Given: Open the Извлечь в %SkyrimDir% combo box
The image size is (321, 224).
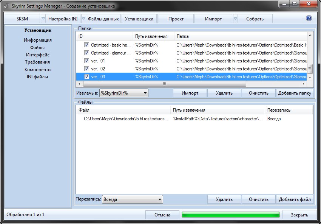Looking at the screenshot, I should click(123, 93).
